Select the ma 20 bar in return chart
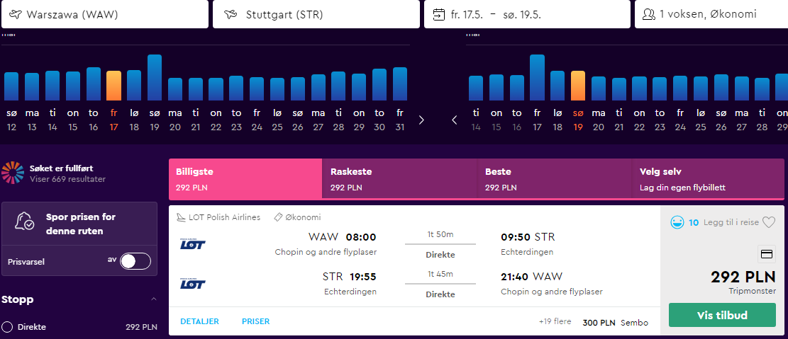Image resolution: width=788 pixels, height=339 pixels. coord(599,88)
